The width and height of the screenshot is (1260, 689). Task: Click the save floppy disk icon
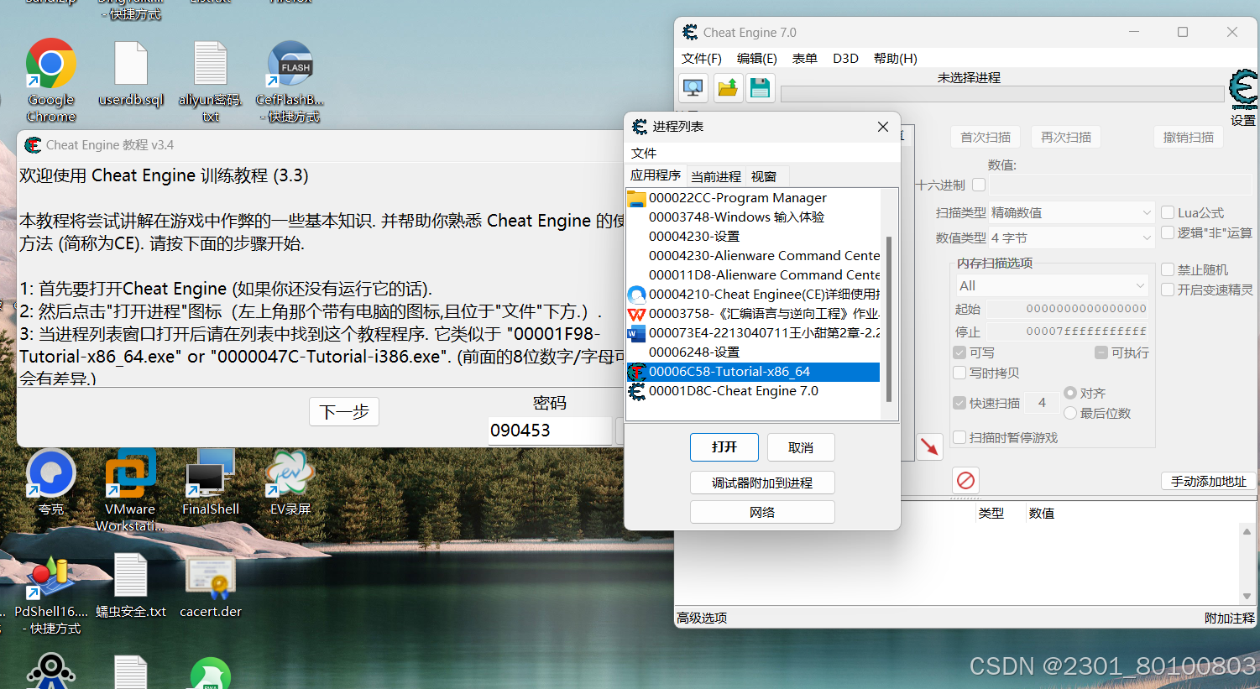tap(760, 88)
